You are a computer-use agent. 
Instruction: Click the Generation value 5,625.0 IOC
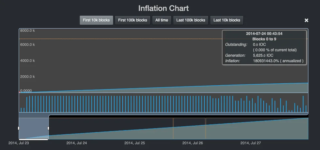pyautogui.click(x=263, y=55)
